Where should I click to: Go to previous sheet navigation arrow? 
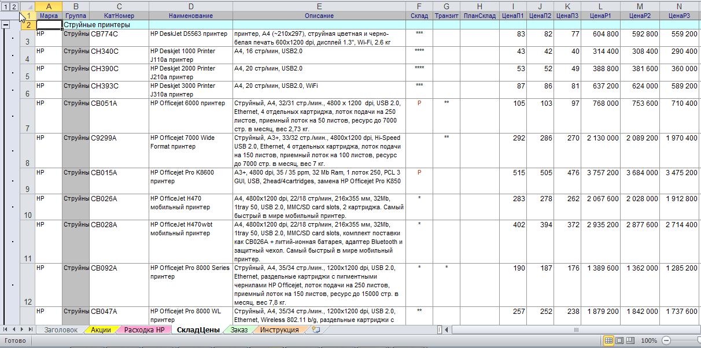(x=14, y=330)
